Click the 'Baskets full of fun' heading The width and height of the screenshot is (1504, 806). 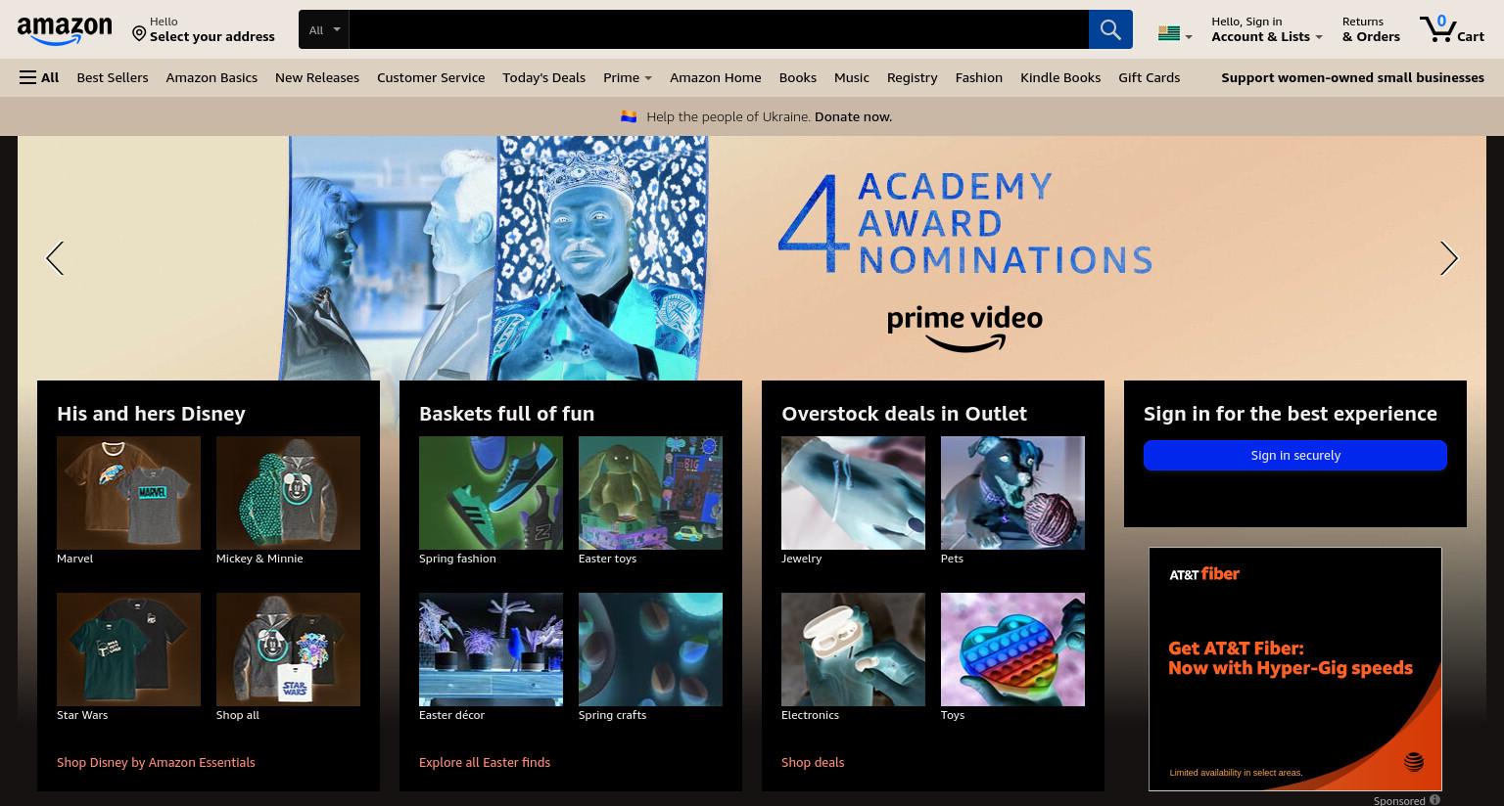(x=506, y=414)
